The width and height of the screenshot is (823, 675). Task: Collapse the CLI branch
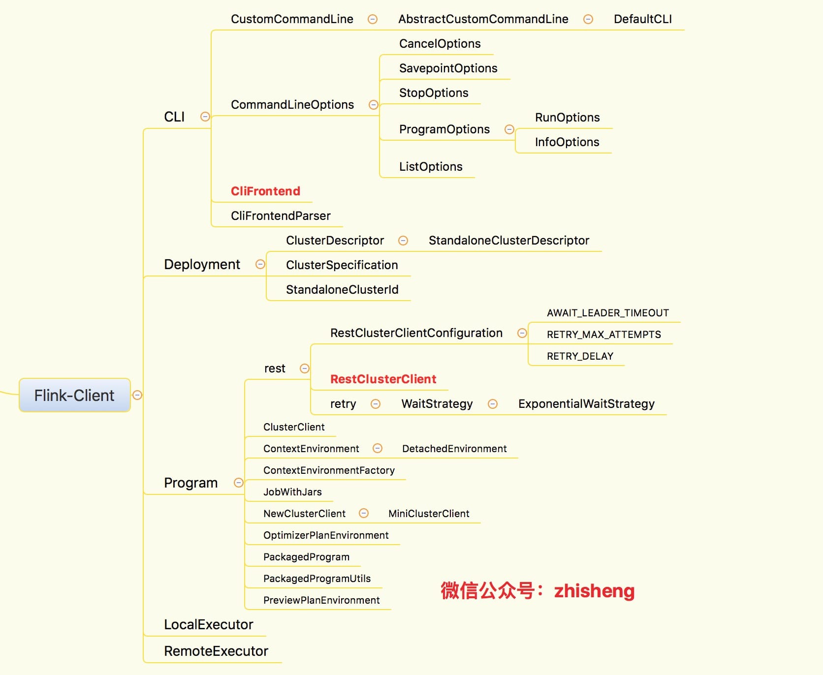click(205, 117)
